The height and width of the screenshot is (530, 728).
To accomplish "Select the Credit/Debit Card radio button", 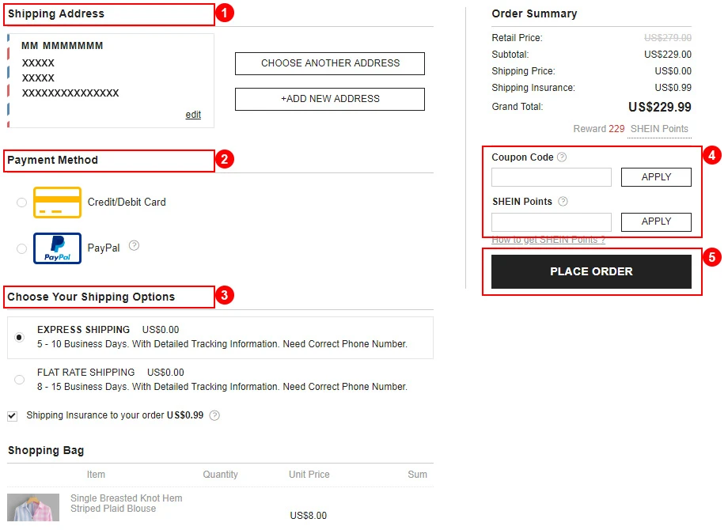I will pyautogui.click(x=21, y=202).
